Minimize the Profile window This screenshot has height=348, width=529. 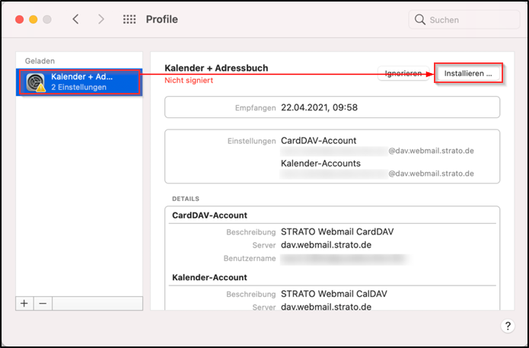[x=33, y=19]
